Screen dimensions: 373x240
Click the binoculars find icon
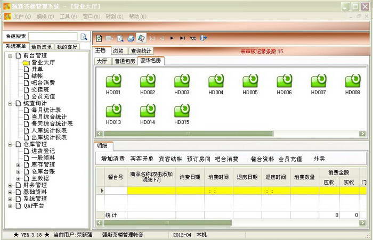coord(193,38)
